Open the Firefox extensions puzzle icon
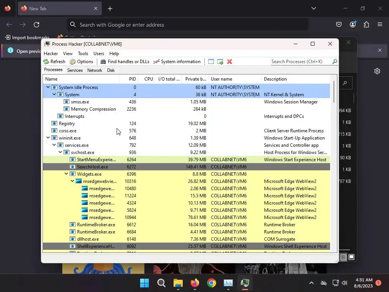Screen dimensions: 389x292 tap(366, 24)
